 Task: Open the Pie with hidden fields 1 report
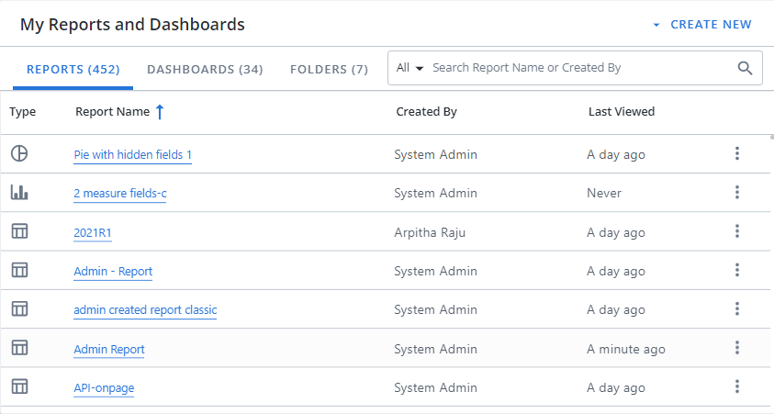[132, 155]
